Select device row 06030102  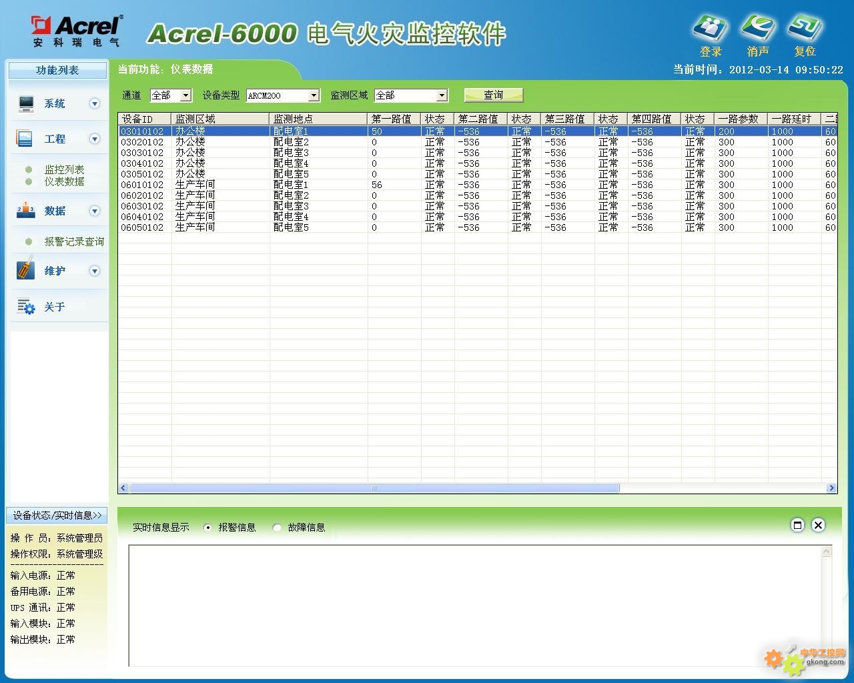pyautogui.click(x=477, y=206)
